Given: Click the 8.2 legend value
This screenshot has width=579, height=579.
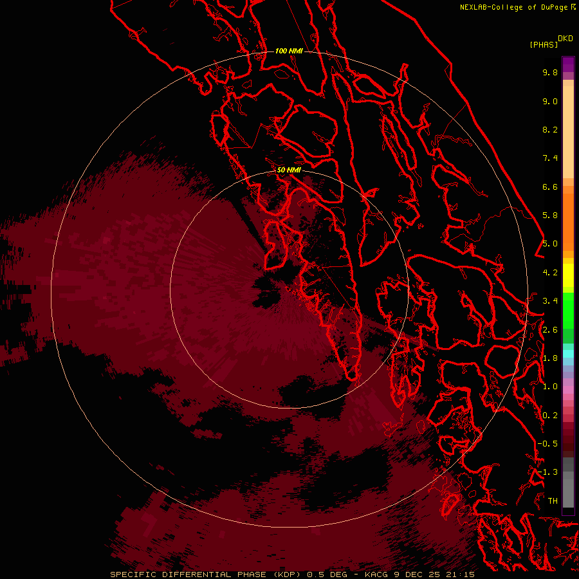Looking at the screenshot, I should 550,129.
